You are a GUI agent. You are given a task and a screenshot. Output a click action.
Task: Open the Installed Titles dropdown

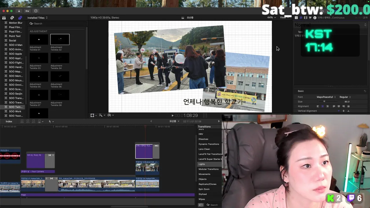coord(38,18)
